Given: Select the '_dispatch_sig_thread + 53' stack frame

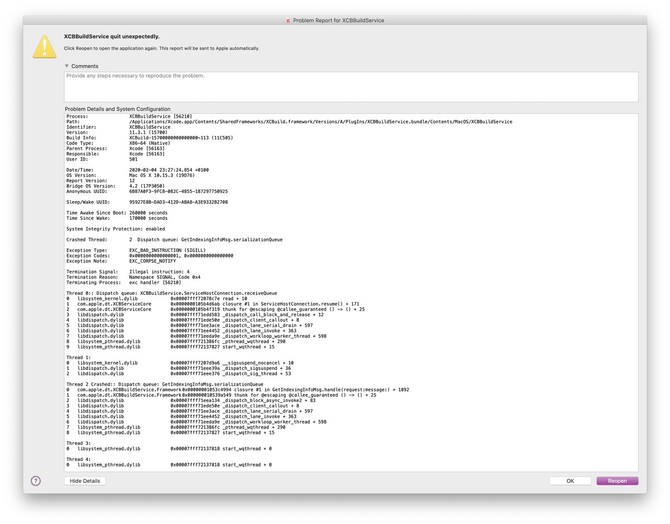Looking at the screenshot, I should (179, 373).
